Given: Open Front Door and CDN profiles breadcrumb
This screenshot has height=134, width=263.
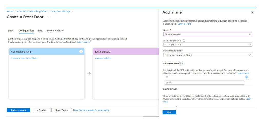Looking at the screenshot, I should [x=32, y=11].
